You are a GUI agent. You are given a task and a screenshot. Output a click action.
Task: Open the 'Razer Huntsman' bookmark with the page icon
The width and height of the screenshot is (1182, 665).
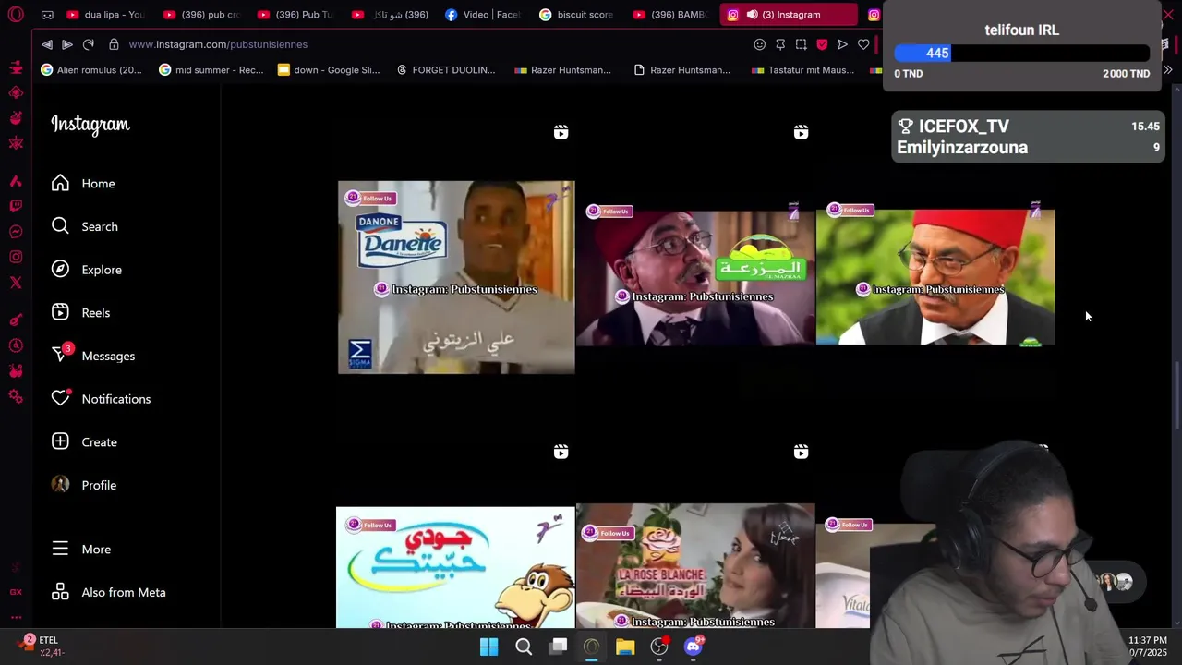[x=681, y=69]
